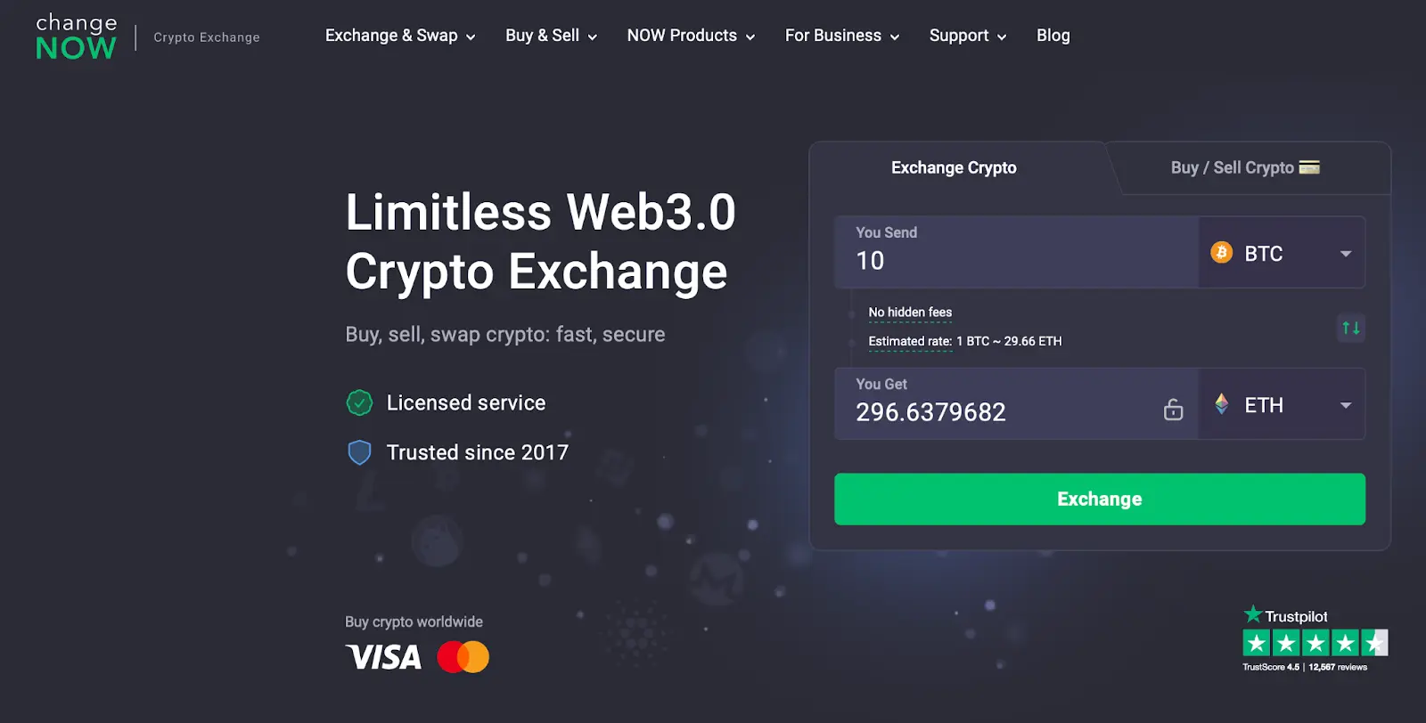Click the blue Trusted since 2017 shield icon
This screenshot has height=723, width=1426.
(x=359, y=452)
